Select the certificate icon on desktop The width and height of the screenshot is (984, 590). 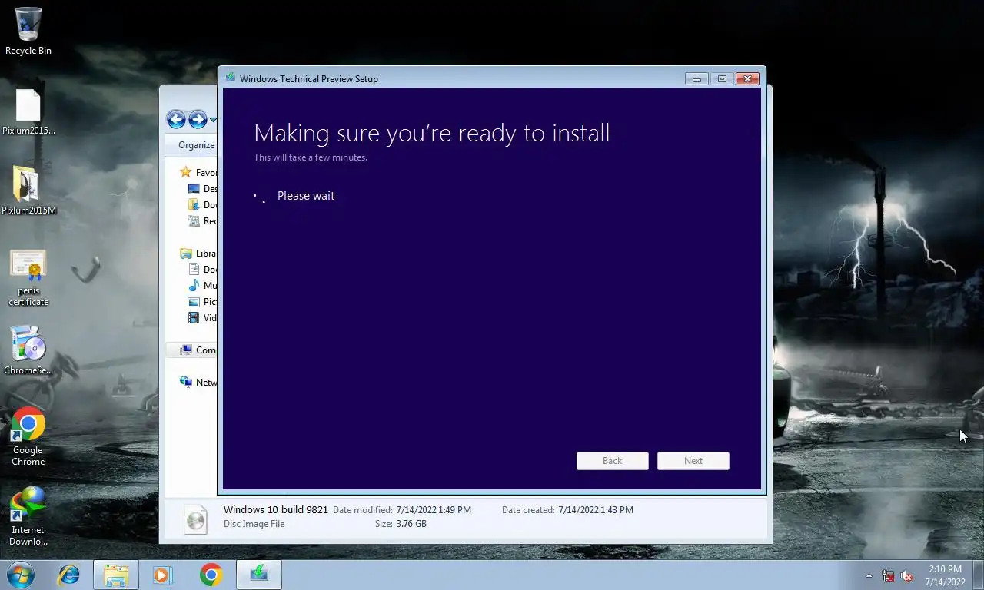tap(28, 277)
